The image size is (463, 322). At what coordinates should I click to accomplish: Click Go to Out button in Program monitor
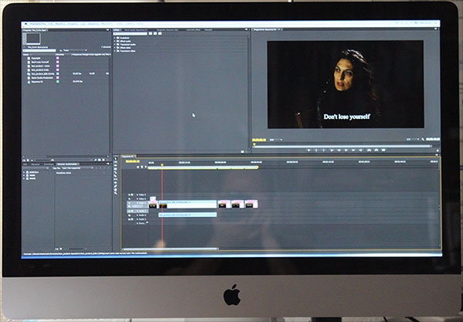[360, 150]
